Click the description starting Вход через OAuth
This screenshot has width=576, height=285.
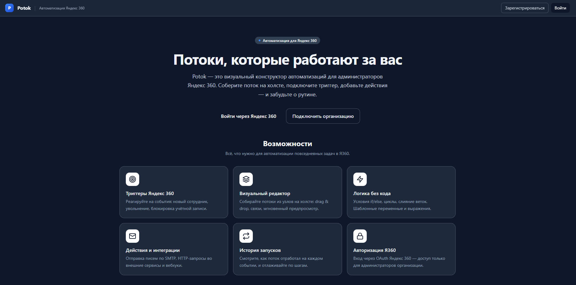(x=399, y=262)
